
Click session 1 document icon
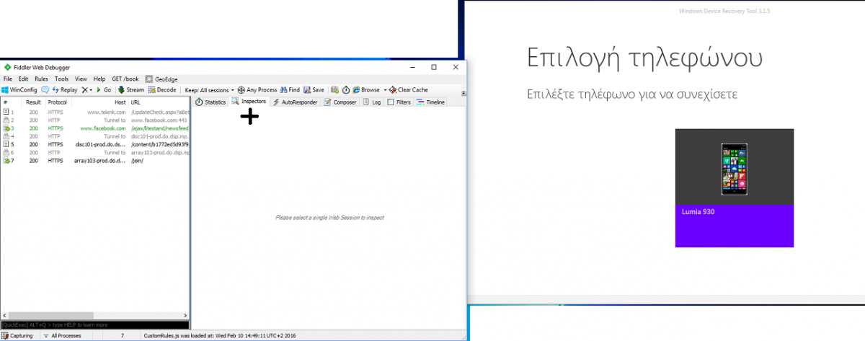coord(6,112)
